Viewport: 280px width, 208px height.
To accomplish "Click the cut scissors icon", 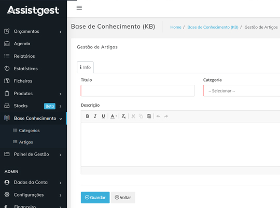I will pos(133,116).
